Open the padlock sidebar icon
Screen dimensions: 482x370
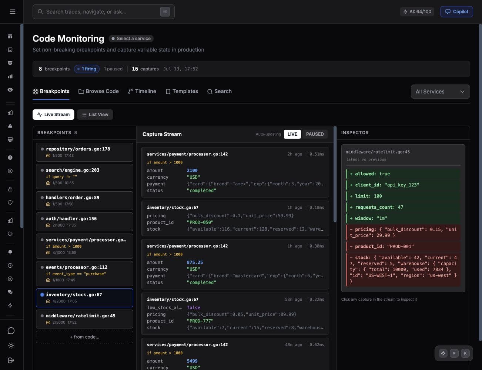point(10,189)
